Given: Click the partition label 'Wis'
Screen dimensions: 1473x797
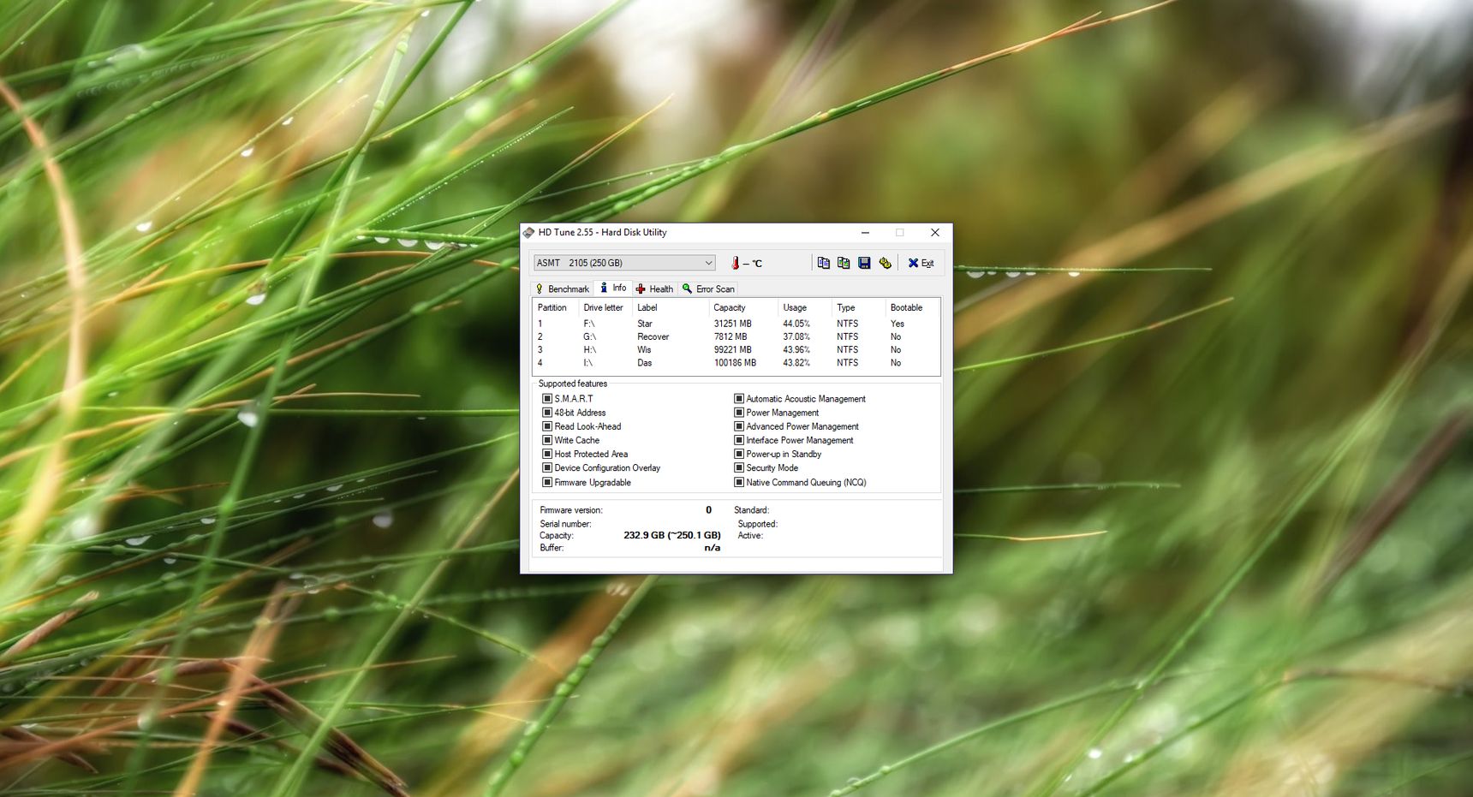Looking at the screenshot, I should click(x=644, y=349).
